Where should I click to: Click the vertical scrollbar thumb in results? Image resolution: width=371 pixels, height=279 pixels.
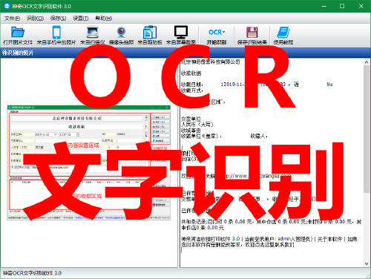click(x=367, y=129)
